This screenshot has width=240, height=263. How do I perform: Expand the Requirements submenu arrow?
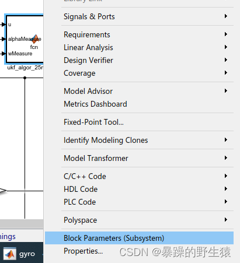click(226, 34)
